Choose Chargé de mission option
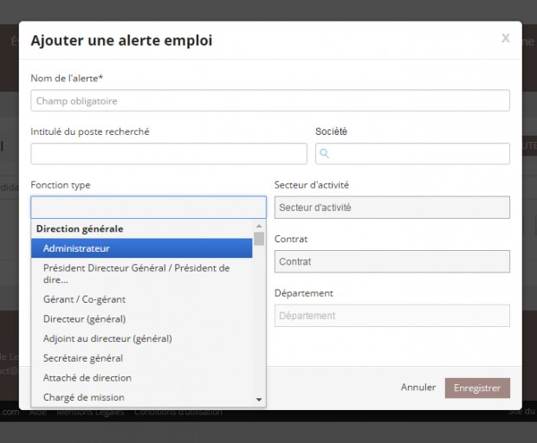The image size is (537, 443). point(142,397)
